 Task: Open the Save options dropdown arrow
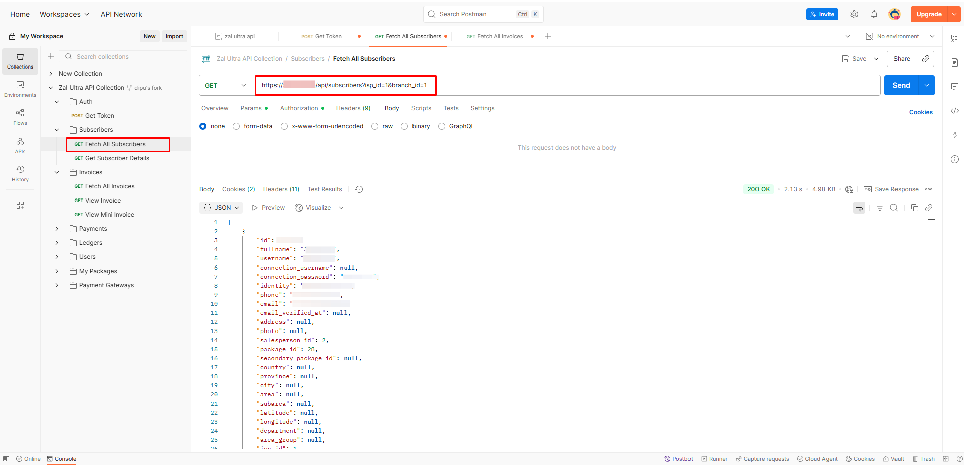pyautogui.click(x=876, y=59)
